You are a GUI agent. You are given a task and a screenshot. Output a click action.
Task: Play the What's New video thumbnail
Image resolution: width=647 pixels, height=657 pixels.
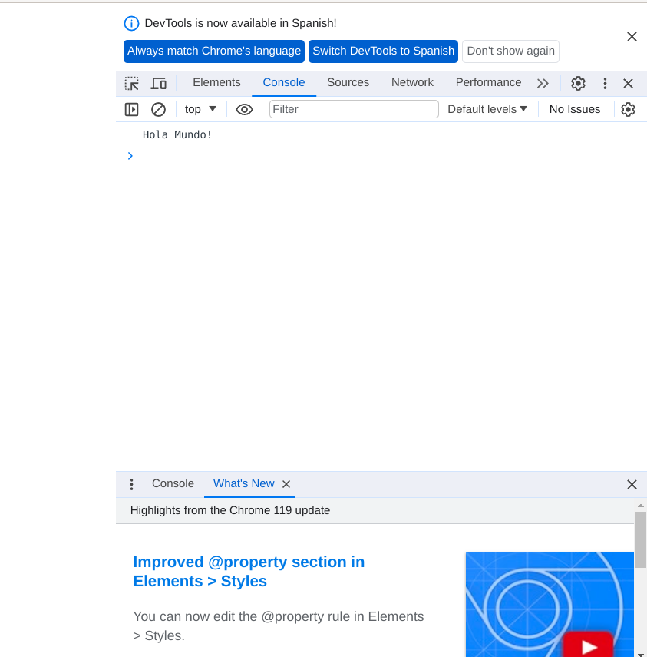(589, 645)
